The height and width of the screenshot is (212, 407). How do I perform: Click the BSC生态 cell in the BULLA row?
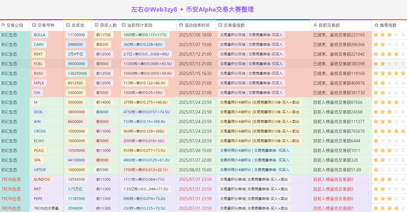(x=15, y=35)
